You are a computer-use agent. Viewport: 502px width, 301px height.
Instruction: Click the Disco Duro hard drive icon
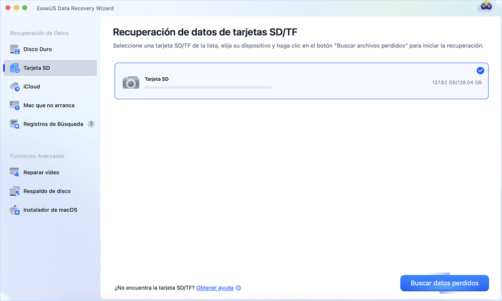(15, 49)
